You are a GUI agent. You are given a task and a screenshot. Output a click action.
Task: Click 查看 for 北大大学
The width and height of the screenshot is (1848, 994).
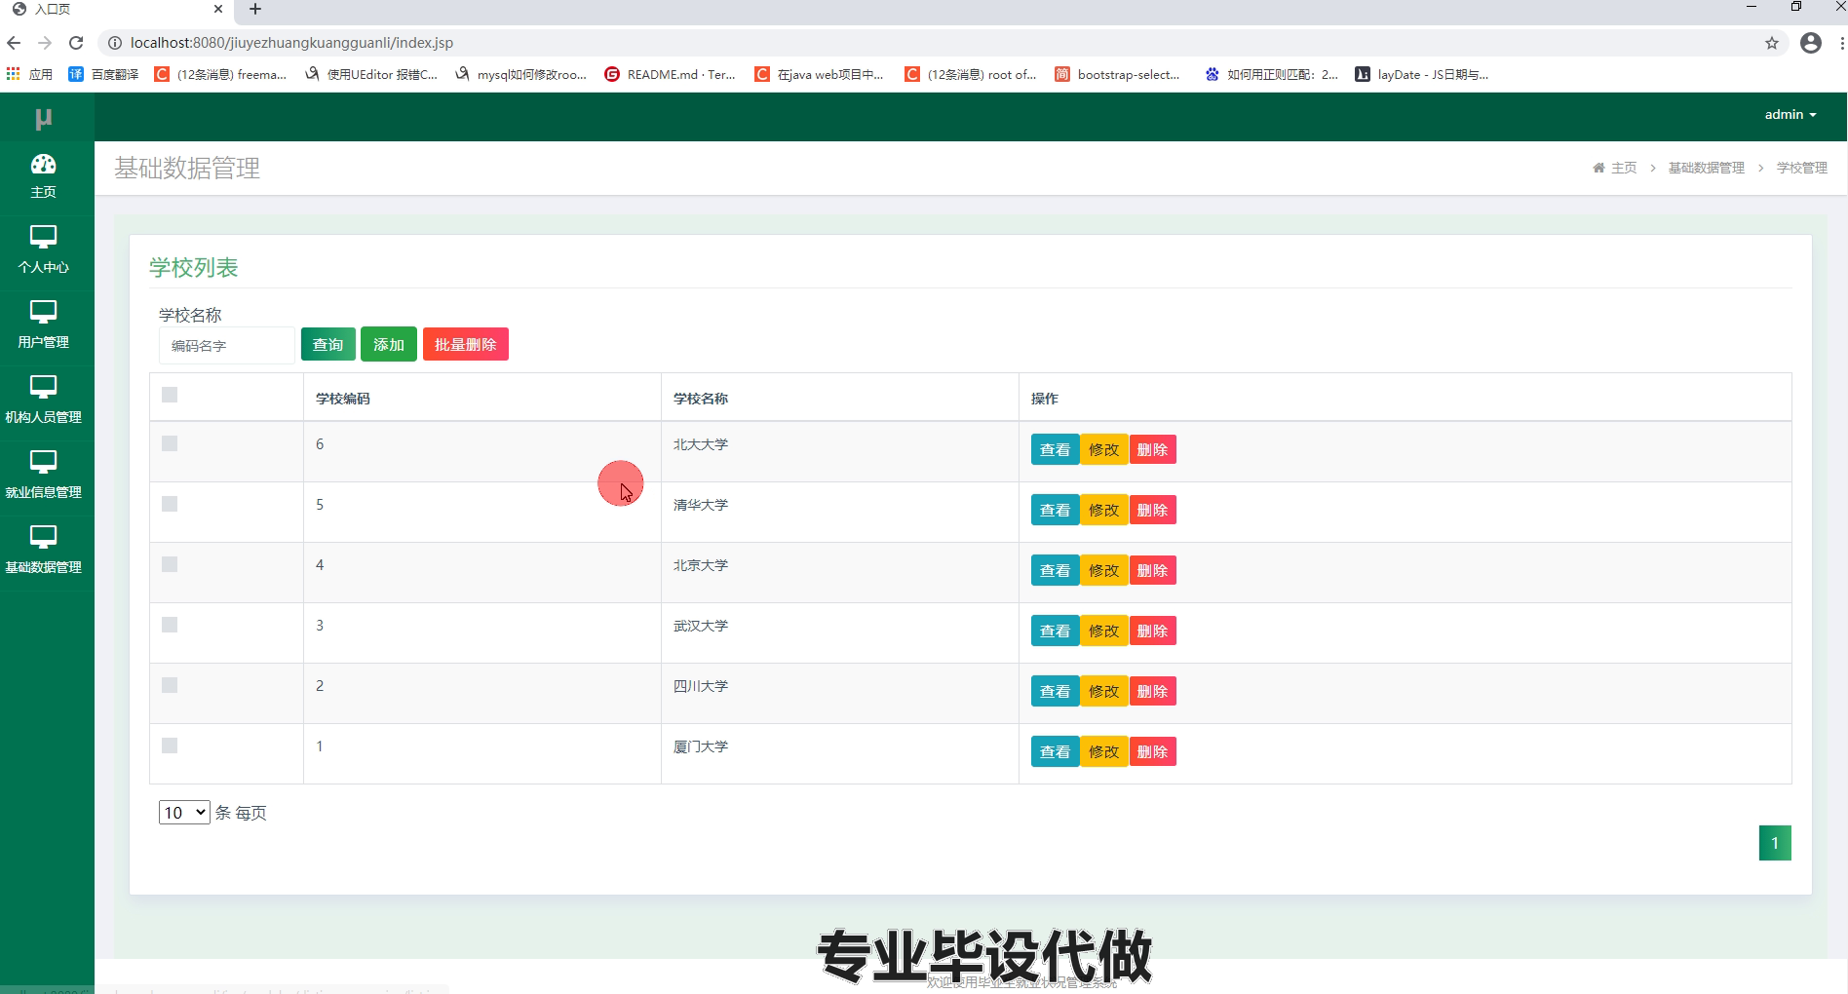[x=1055, y=449]
